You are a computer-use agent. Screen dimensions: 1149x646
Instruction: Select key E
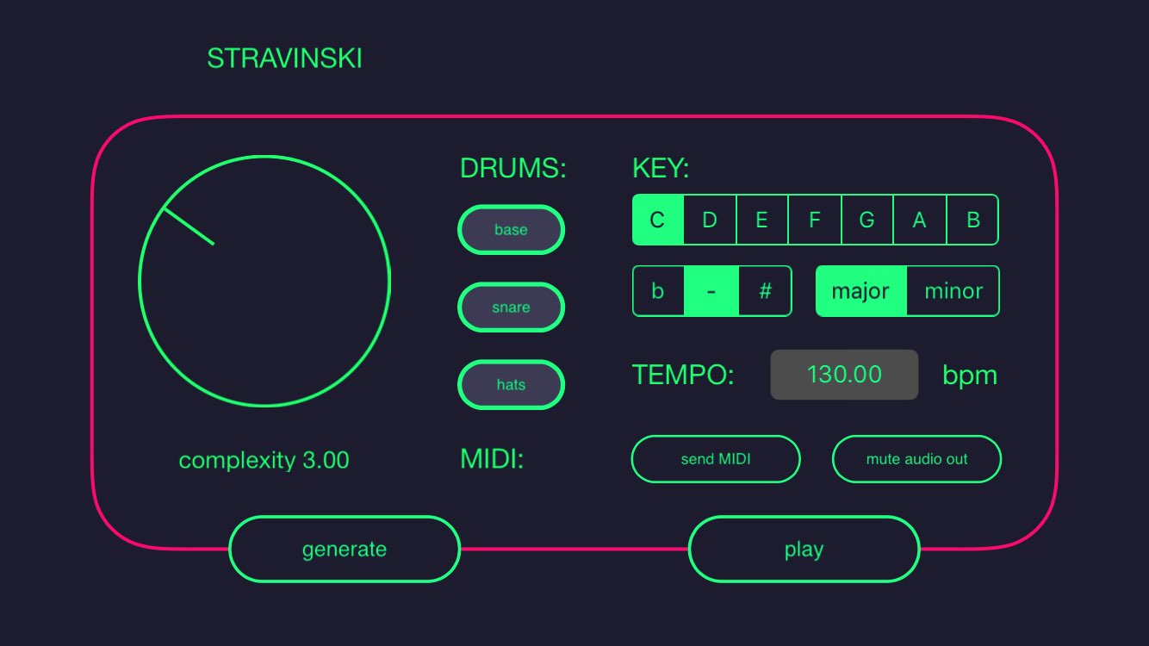coord(762,220)
